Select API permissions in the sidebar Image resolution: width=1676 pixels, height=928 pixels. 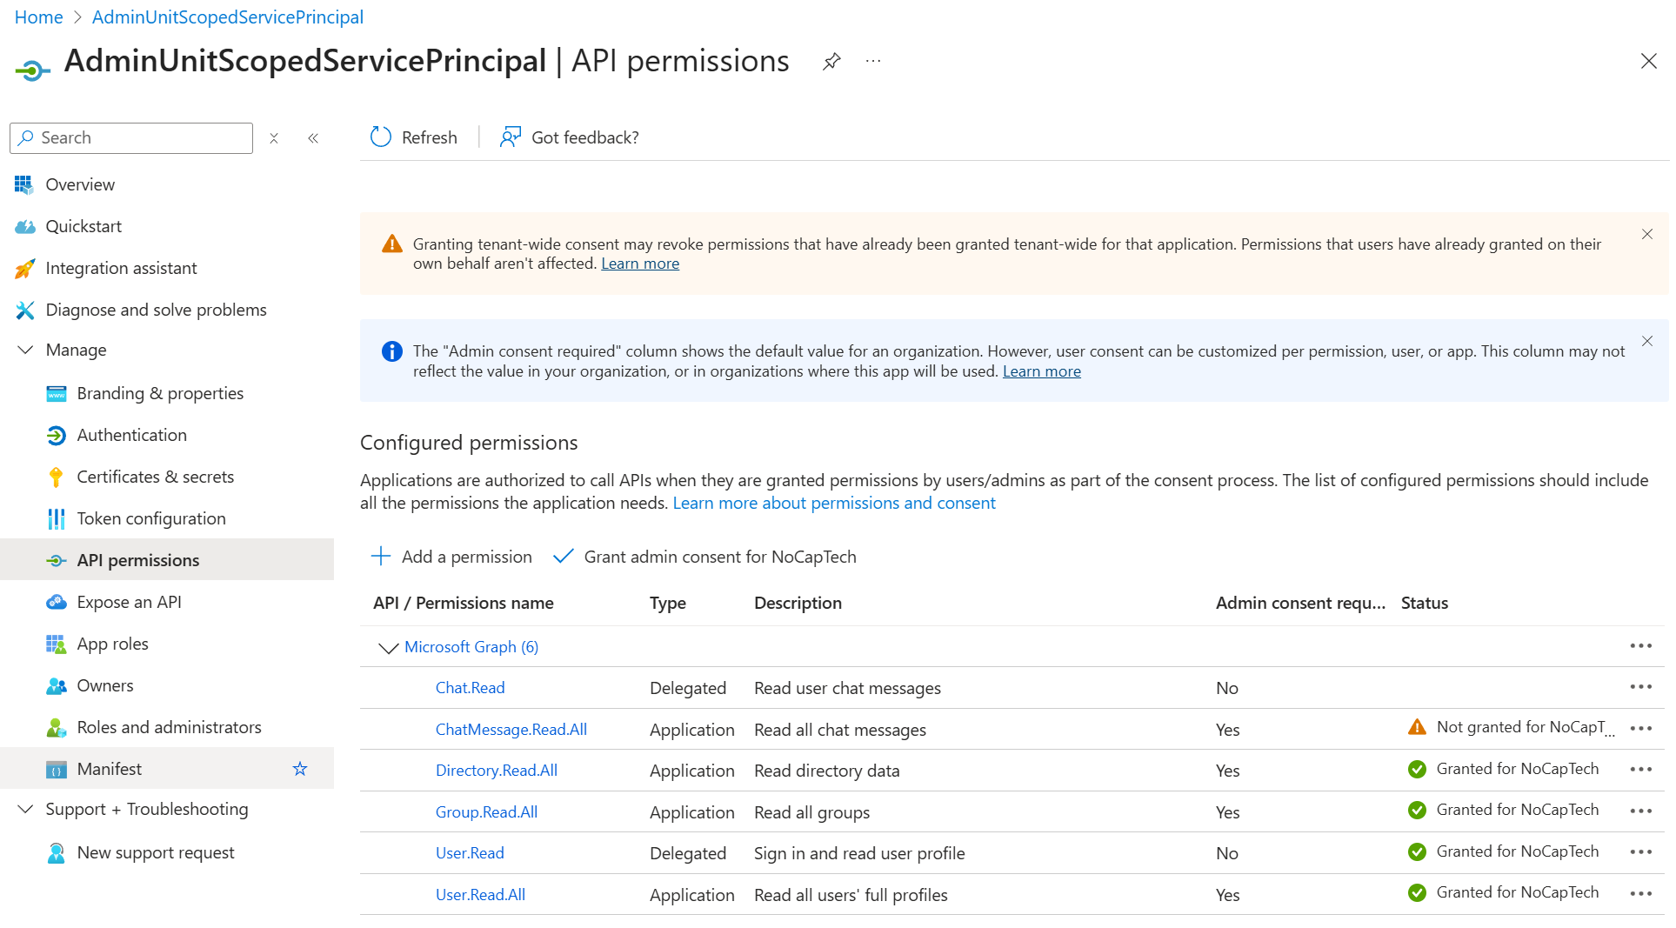click(x=167, y=560)
